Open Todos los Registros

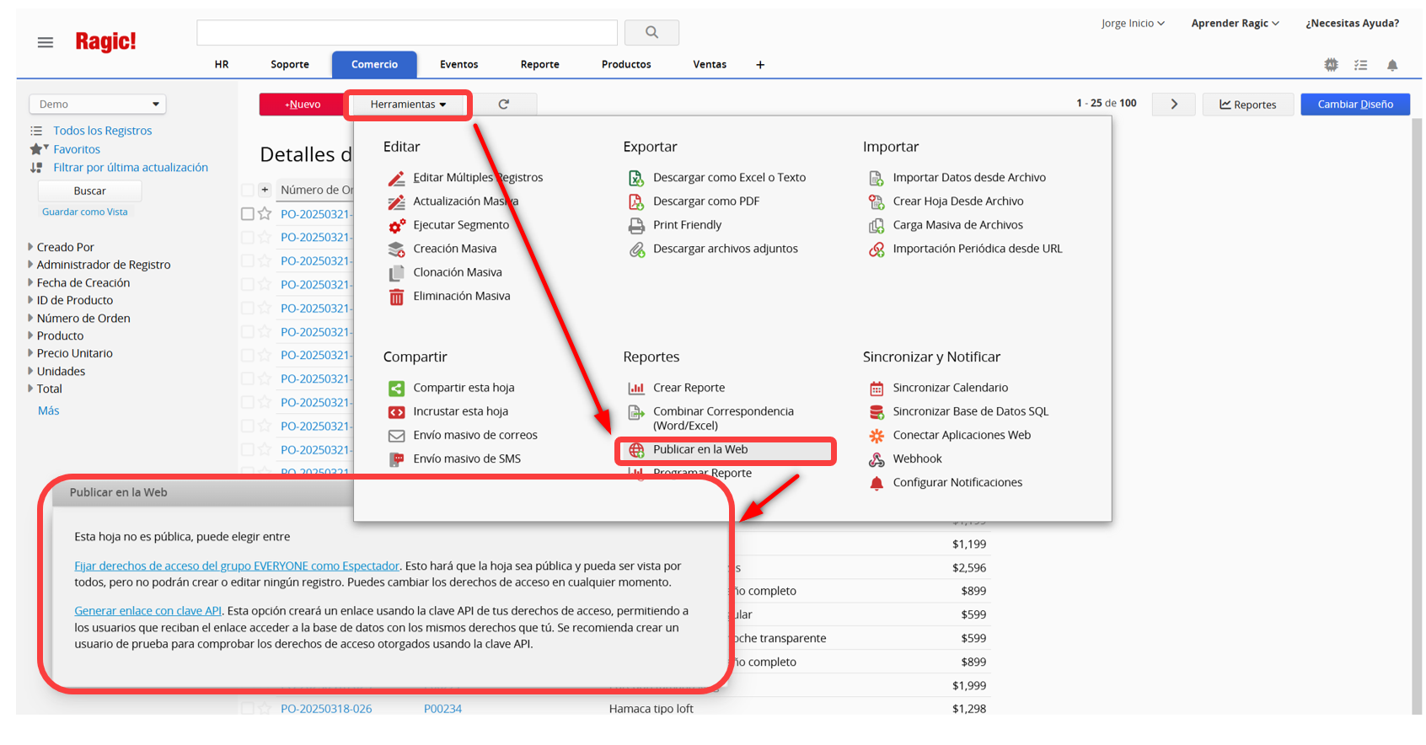[x=103, y=131]
